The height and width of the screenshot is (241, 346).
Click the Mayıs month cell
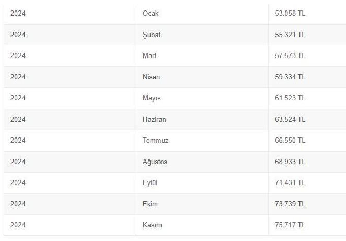click(x=152, y=98)
